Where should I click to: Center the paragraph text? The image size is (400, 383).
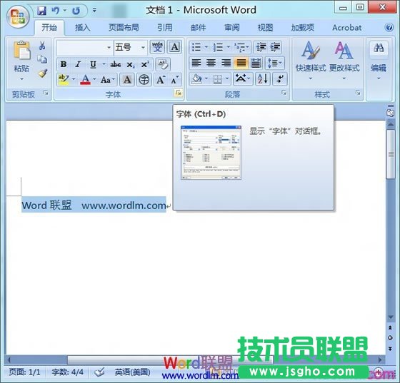point(211,63)
